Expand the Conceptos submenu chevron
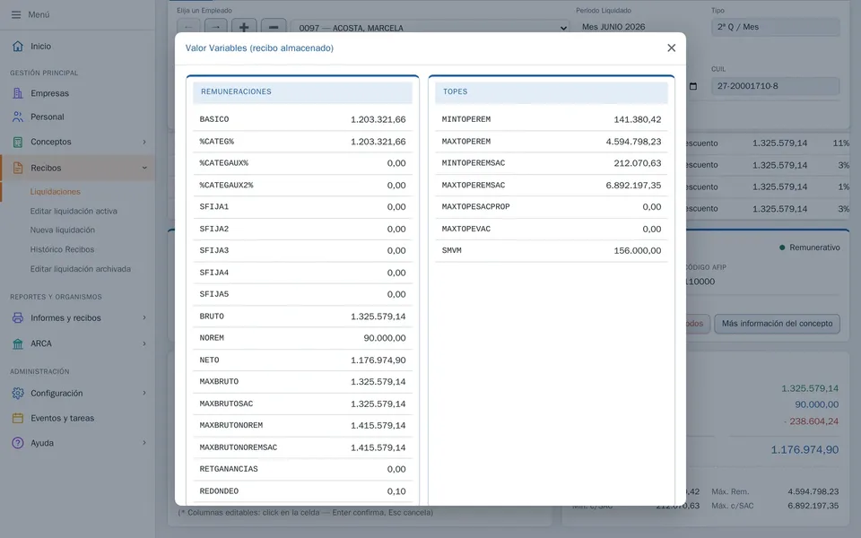 point(144,142)
